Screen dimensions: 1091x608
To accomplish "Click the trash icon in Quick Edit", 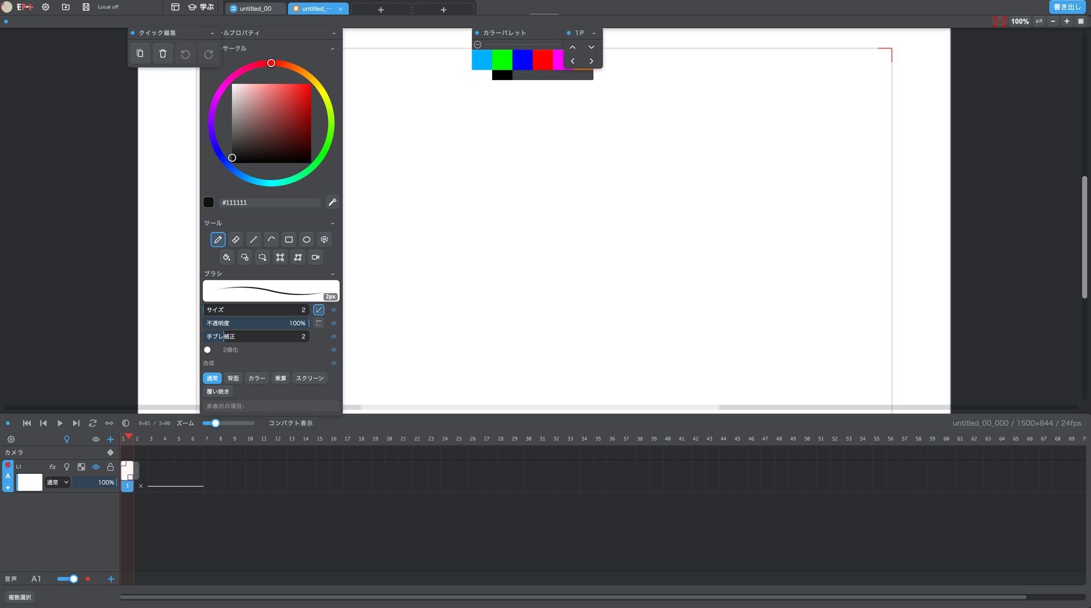I will [x=163, y=53].
